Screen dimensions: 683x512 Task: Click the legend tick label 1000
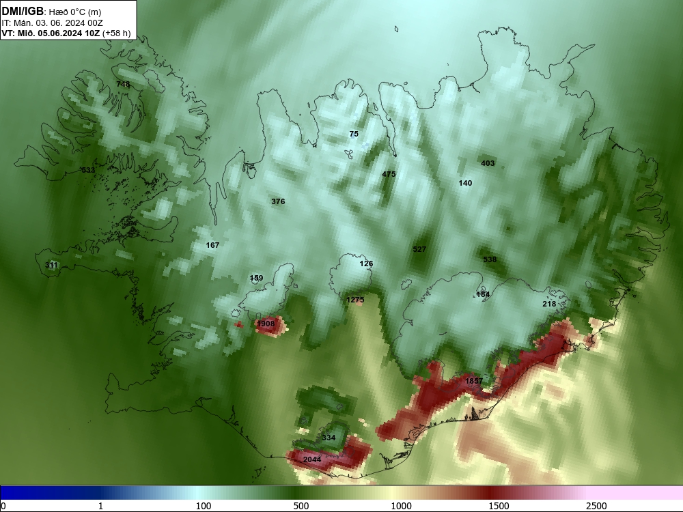(401, 506)
